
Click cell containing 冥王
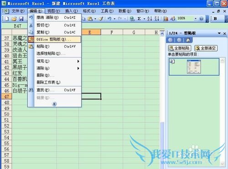pos(20,62)
